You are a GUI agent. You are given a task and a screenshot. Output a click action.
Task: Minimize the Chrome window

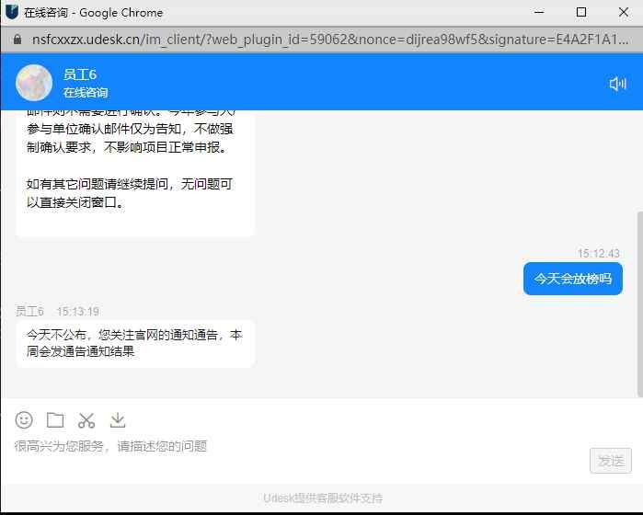click(x=539, y=12)
